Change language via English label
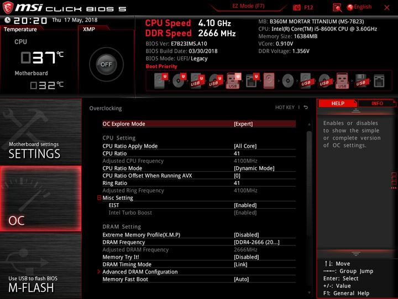 tap(363, 7)
